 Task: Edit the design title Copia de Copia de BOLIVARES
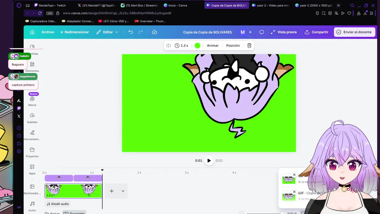[x=208, y=32]
